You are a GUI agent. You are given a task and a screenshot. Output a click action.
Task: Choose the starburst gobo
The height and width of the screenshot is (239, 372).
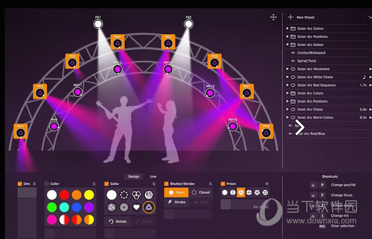pos(124,207)
